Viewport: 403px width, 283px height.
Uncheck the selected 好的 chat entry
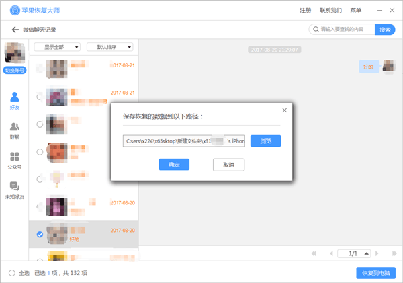(x=40, y=235)
